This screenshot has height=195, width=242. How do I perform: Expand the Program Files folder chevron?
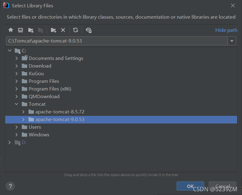tap(17, 81)
